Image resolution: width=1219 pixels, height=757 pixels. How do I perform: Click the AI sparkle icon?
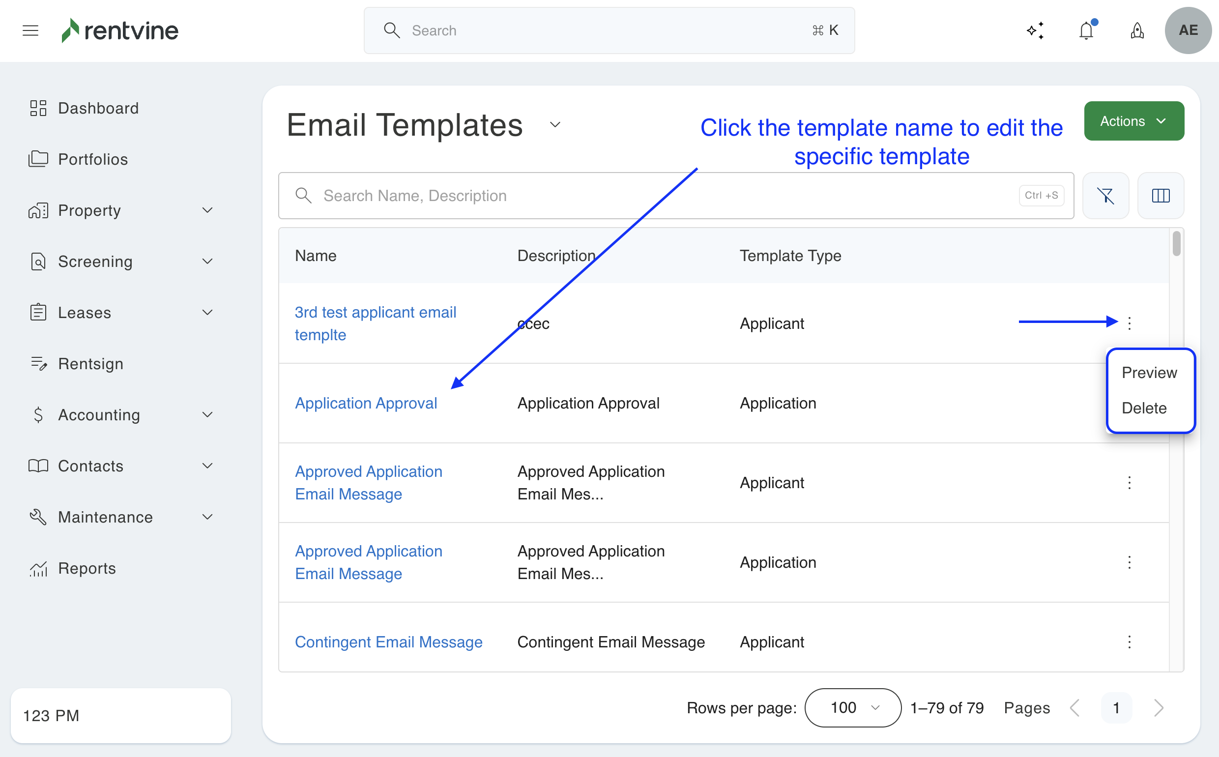(x=1035, y=30)
